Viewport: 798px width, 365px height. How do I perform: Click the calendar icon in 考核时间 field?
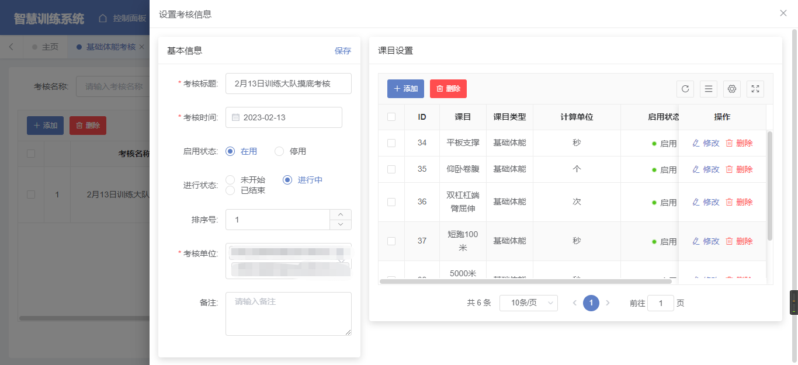(236, 117)
